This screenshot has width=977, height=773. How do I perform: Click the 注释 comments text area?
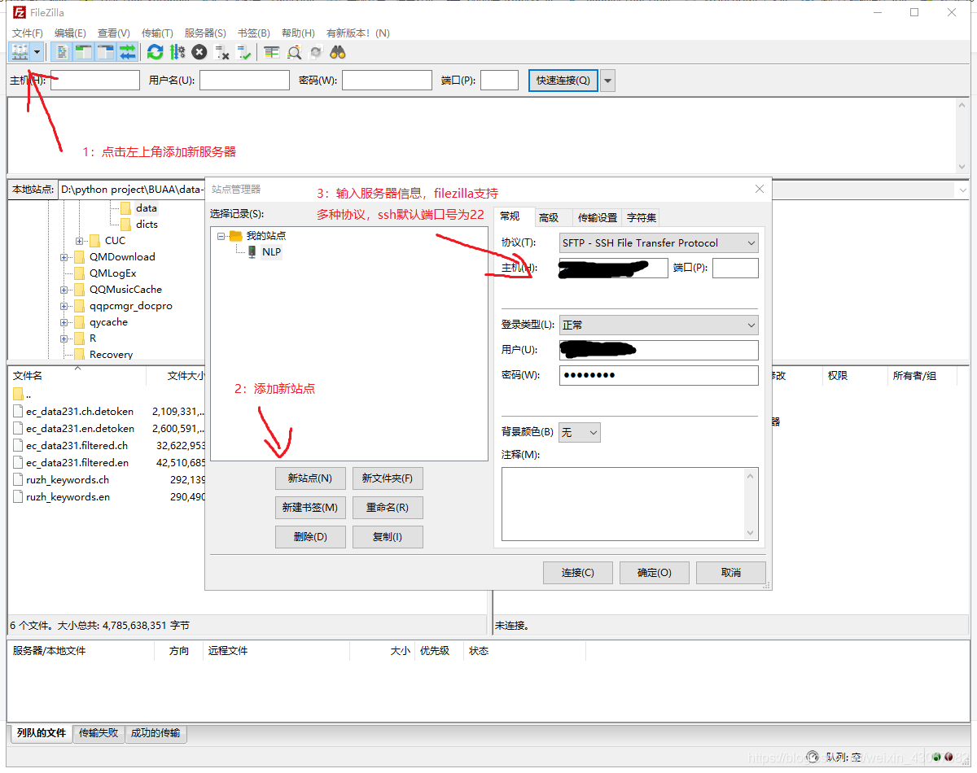pyautogui.click(x=630, y=504)
